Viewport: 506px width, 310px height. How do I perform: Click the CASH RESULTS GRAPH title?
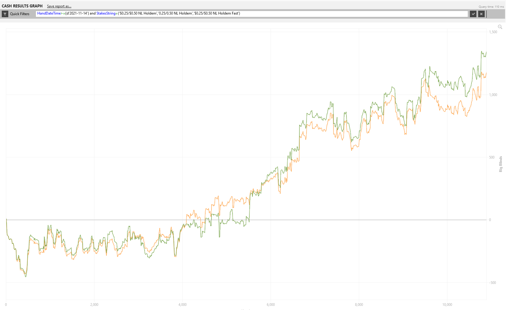22,6
